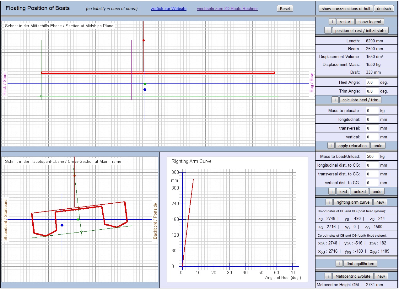The height and width of the screenshot is (289, 399).
Task: Click info 'i' beside load button
Action: click(x=332, y=191)
